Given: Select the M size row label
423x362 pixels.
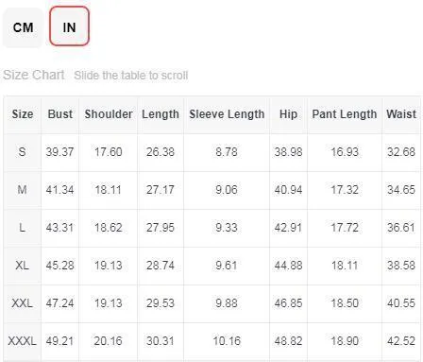Looking at the screenshot, I should pyautogui.click(x=22, y=190).
